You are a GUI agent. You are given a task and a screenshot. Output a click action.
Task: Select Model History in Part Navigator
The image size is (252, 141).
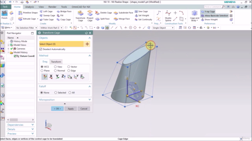point(20,52)
